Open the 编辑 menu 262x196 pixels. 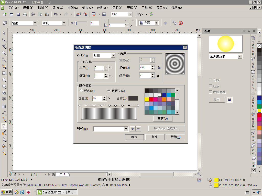28,8
